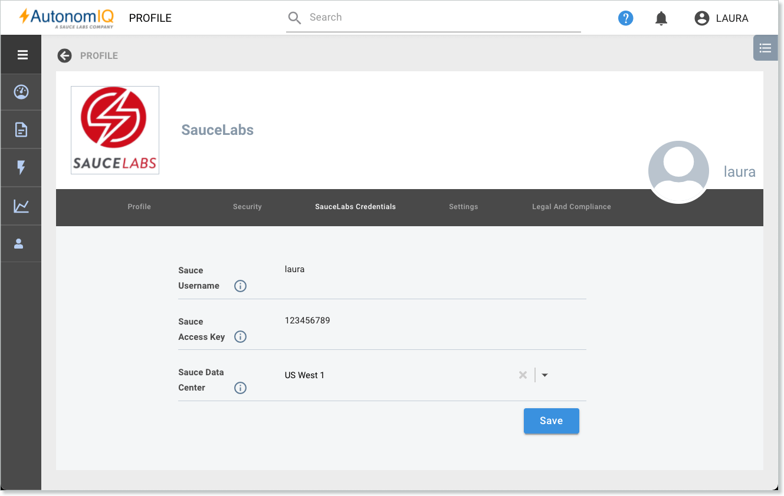Show info for Sauce Access Key

[x=240, y=337]
